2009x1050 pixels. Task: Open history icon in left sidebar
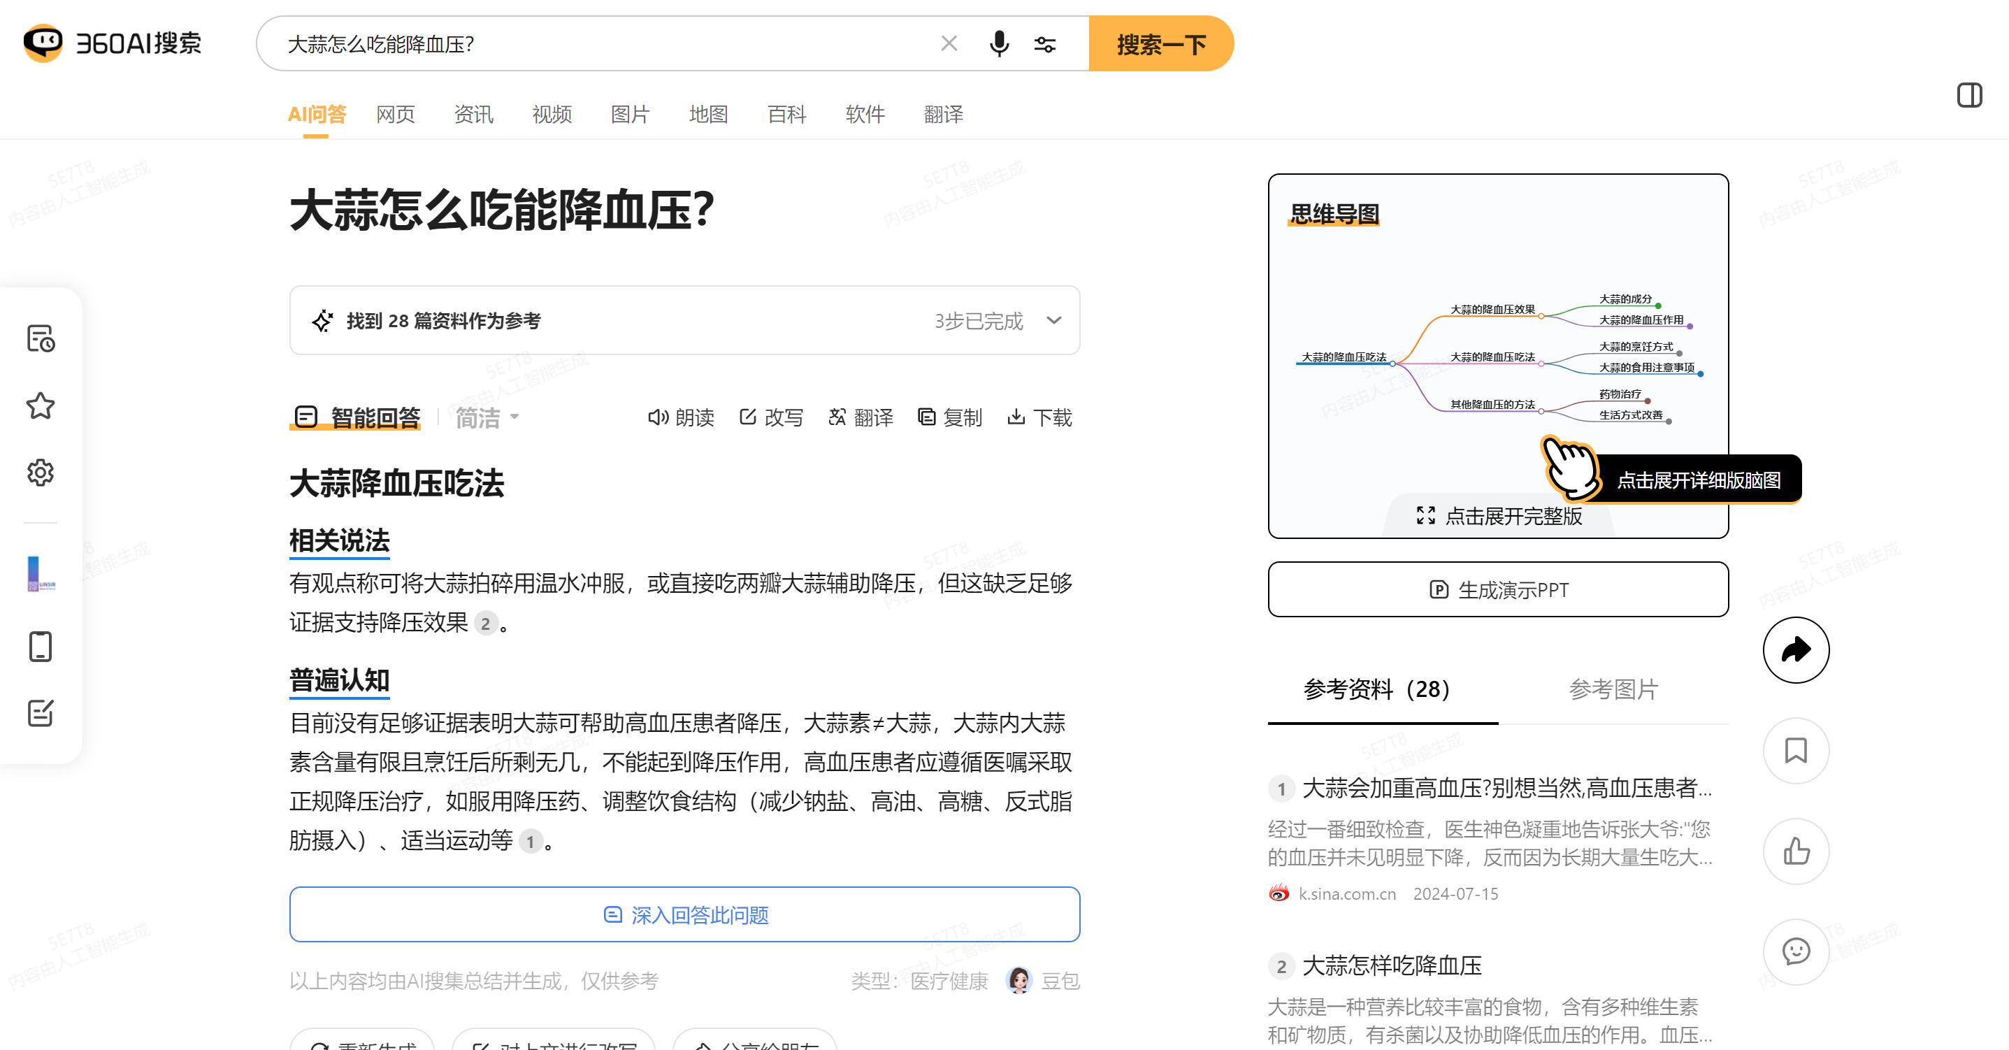(x=41, y=338)
